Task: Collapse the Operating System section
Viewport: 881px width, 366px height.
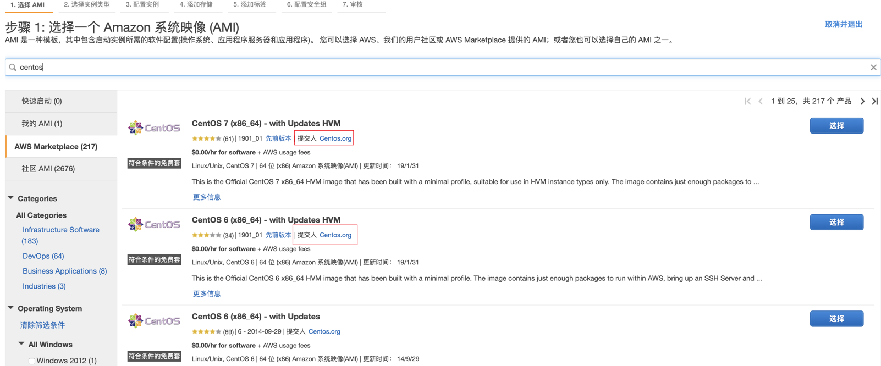Action: click(11, 308)
